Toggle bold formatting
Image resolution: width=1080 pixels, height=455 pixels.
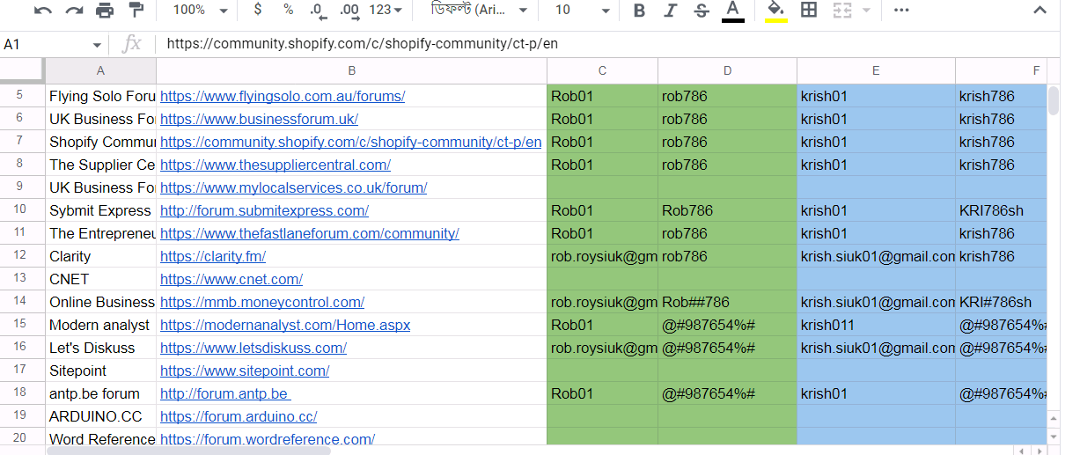coord(640,11)
